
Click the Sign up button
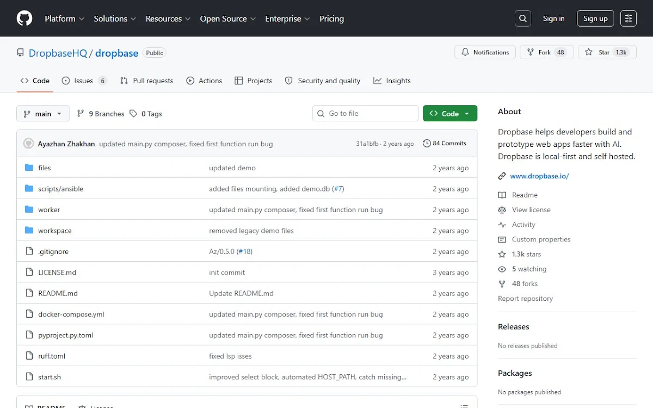(x=595, y=18)
